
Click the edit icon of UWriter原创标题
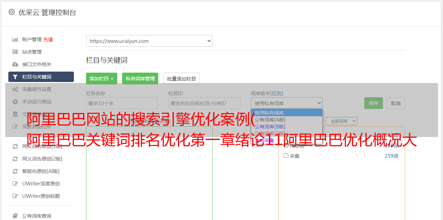click(x=15, y=196)
